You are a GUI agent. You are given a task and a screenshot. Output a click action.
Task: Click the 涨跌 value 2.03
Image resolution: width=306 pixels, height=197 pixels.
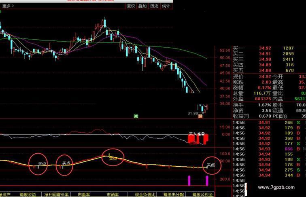click(266, 82)
